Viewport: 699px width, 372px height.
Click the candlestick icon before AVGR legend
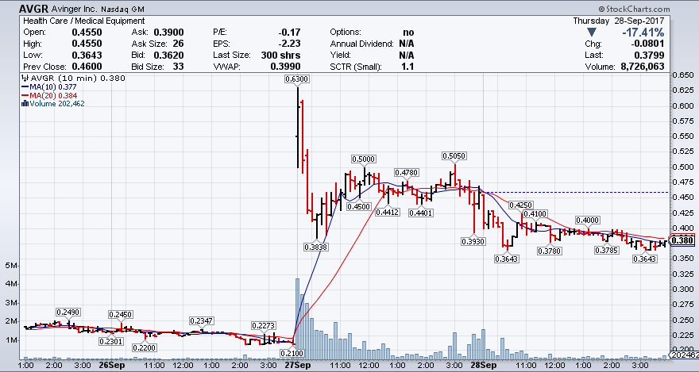tap(25, 78)
